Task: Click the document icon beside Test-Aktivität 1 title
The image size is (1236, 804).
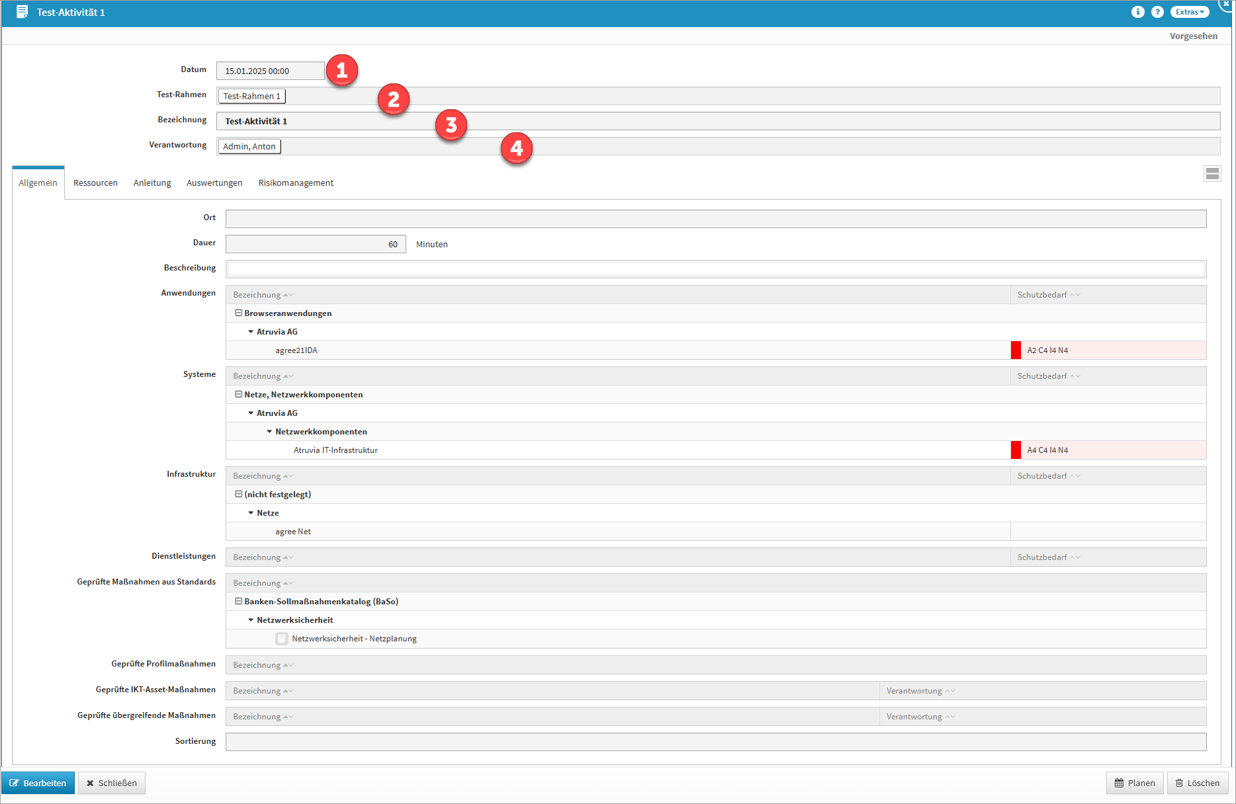Action: tap(22, 12)
